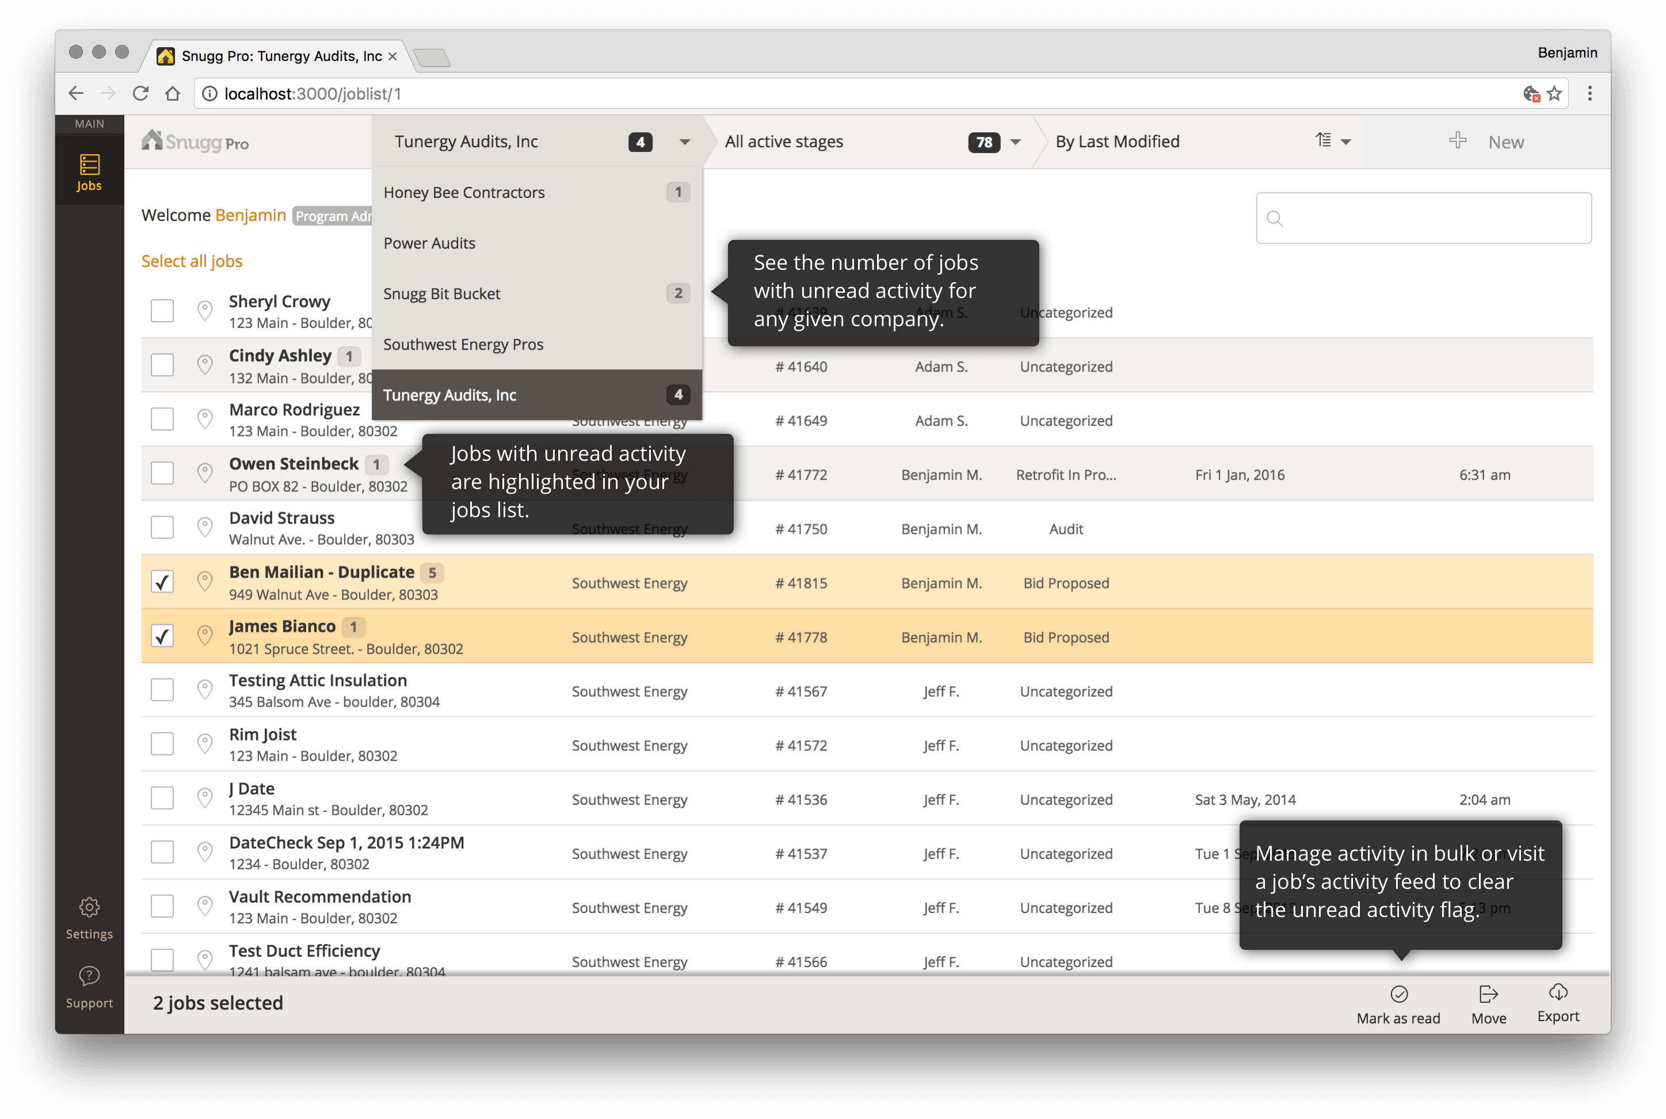Go to browser home page icon

tap(173, 93)
